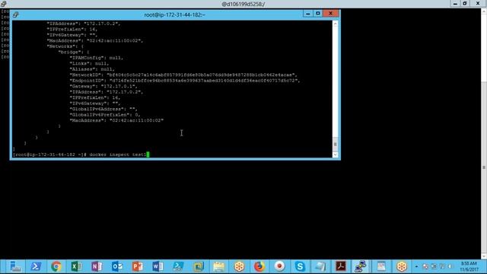Open PowerPoint from the taskbar
487x274 pixels.
(137, 266)
